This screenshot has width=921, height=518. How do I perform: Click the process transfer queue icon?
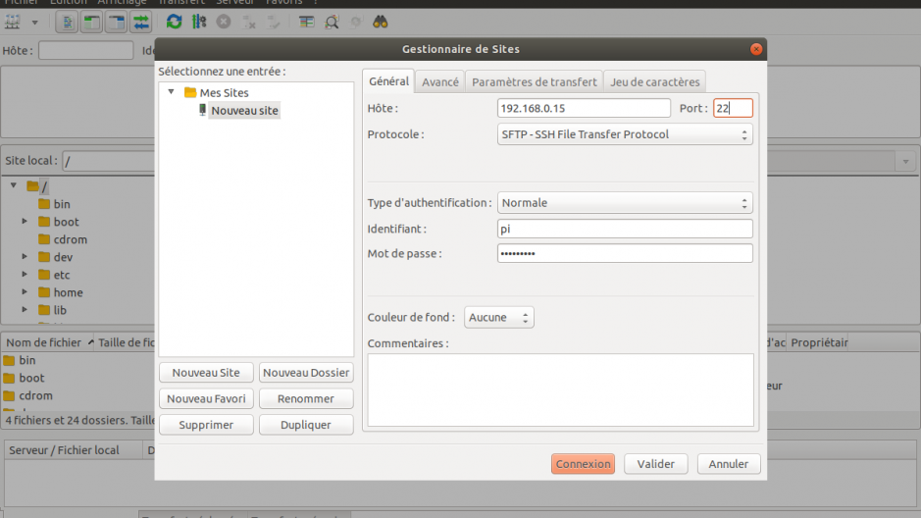point(199,23)
